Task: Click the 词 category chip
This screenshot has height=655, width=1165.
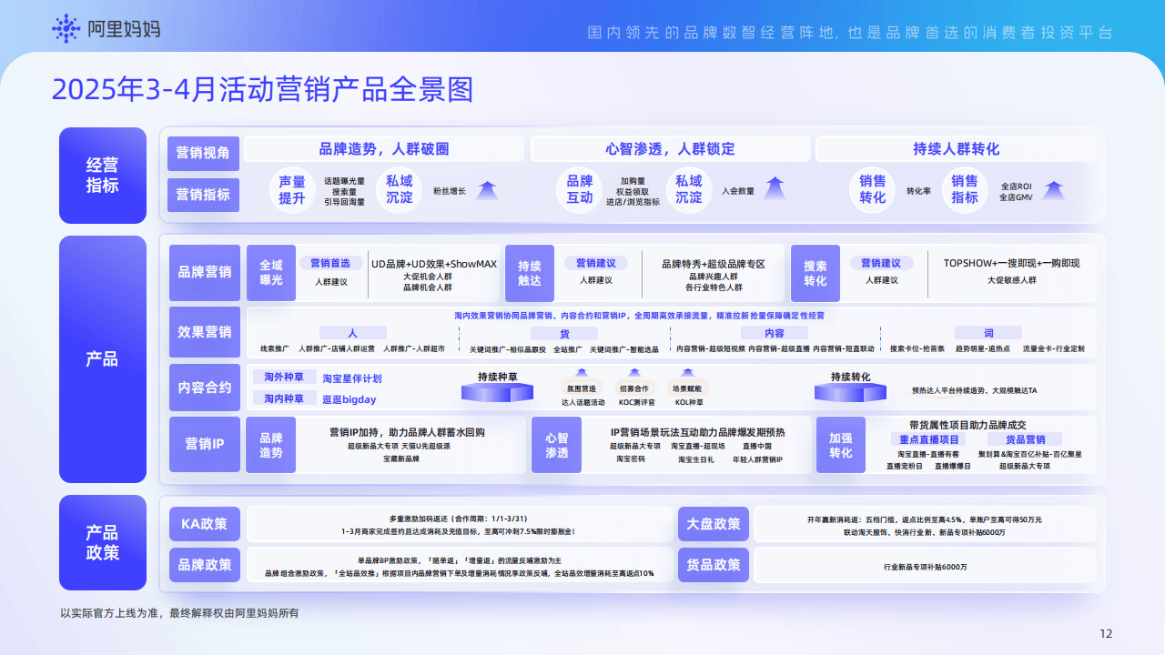Action: coord(988,333)
